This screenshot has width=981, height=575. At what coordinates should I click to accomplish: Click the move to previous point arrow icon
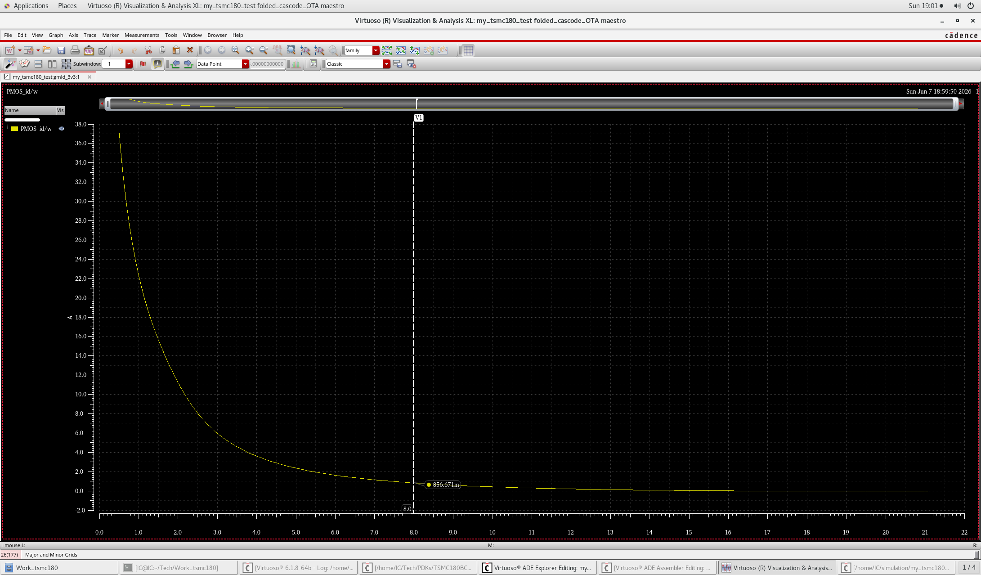175,64
